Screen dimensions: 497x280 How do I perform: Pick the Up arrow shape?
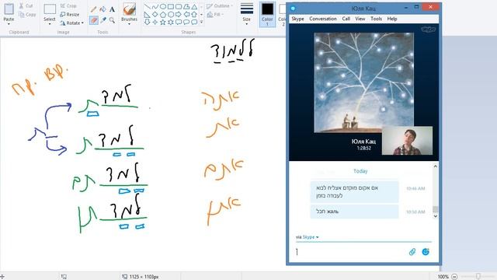click(x=194, y=14)
